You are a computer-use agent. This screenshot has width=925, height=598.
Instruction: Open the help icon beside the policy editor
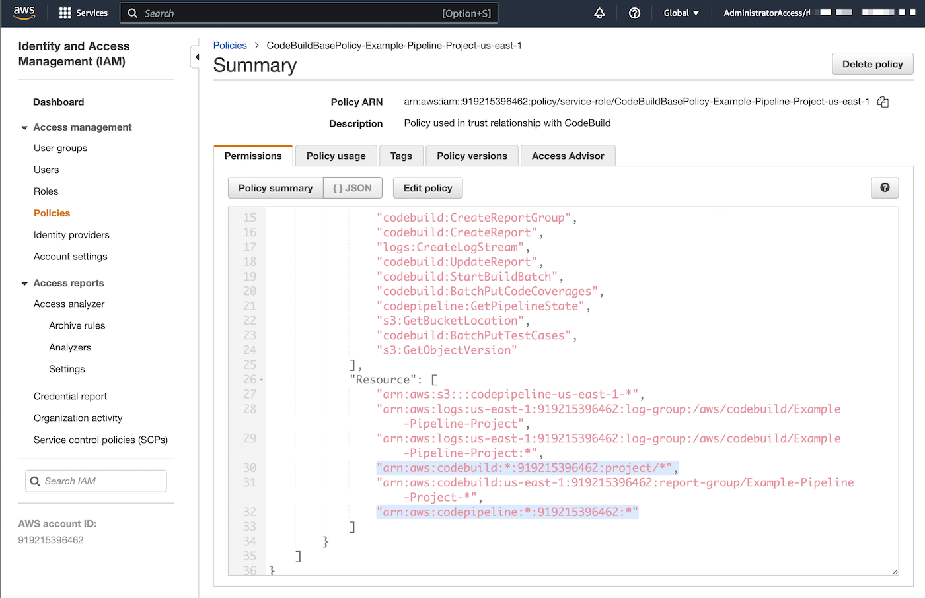[885, 187]
